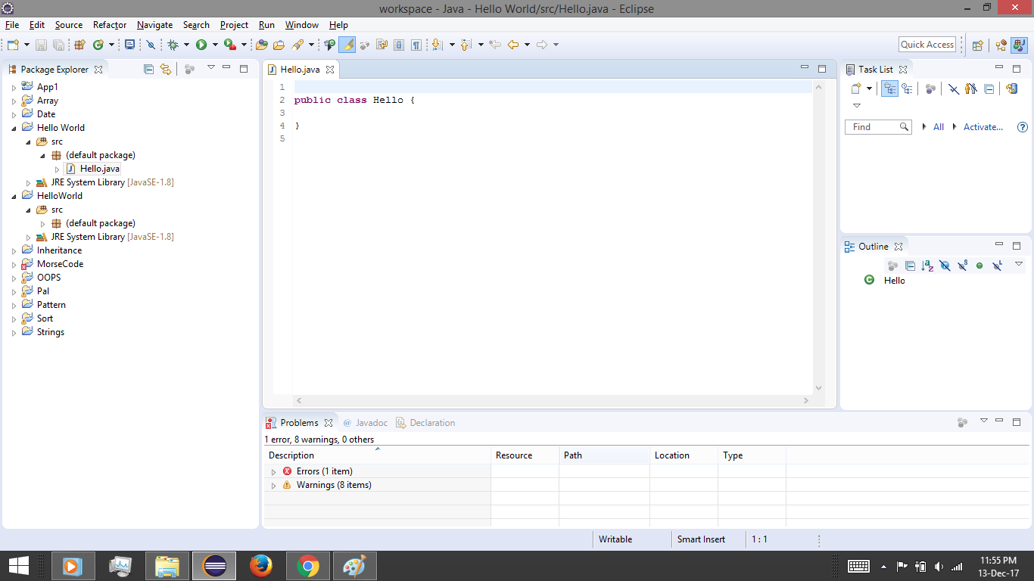Select the Hello class in Outline

tap(894, 281)
